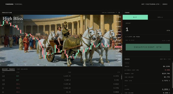Click the ETH value 0.1975 in trades
The image size is (173, 94).
pos(116,76)
